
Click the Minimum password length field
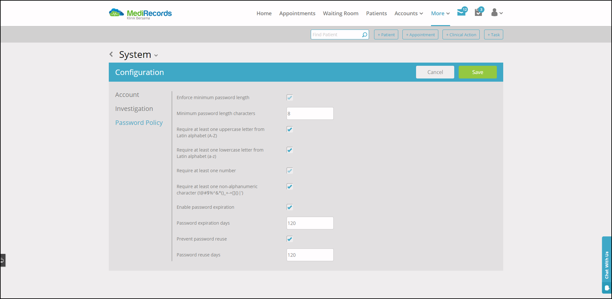(x=310, y=113)
